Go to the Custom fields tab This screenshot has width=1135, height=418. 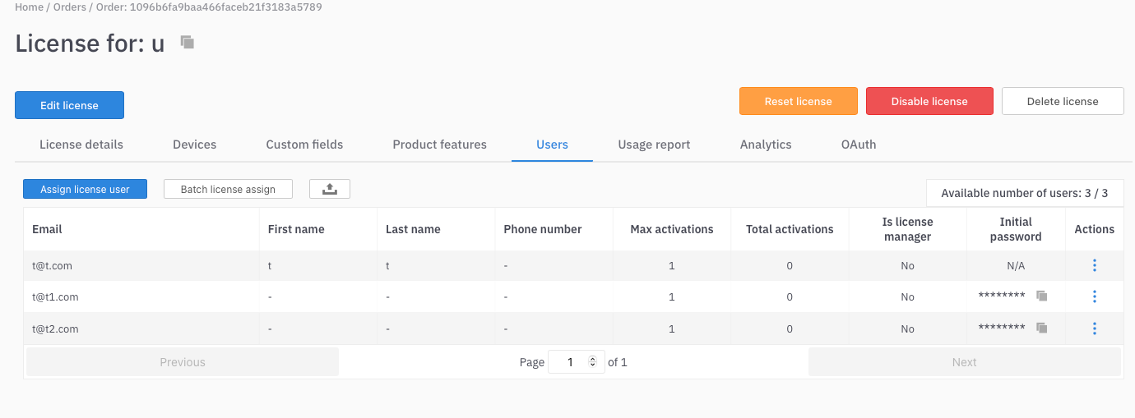click(304, 145)
